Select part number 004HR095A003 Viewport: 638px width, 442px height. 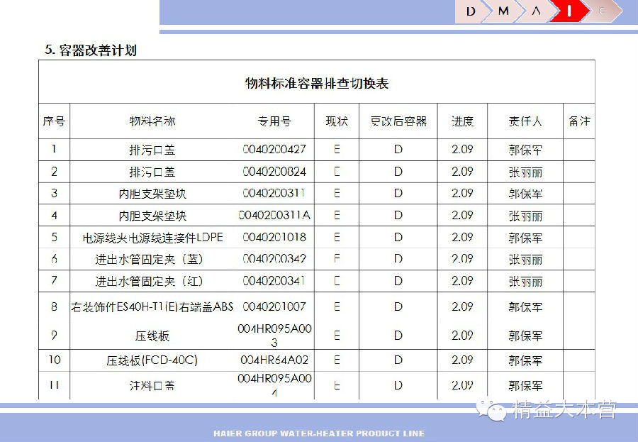274,336
